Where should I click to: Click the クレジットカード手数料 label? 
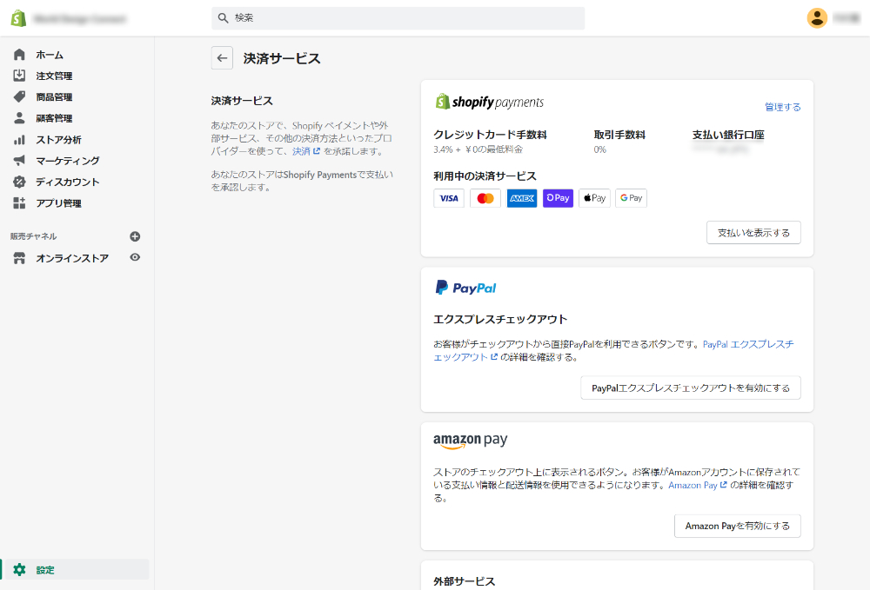coord(490,135)
